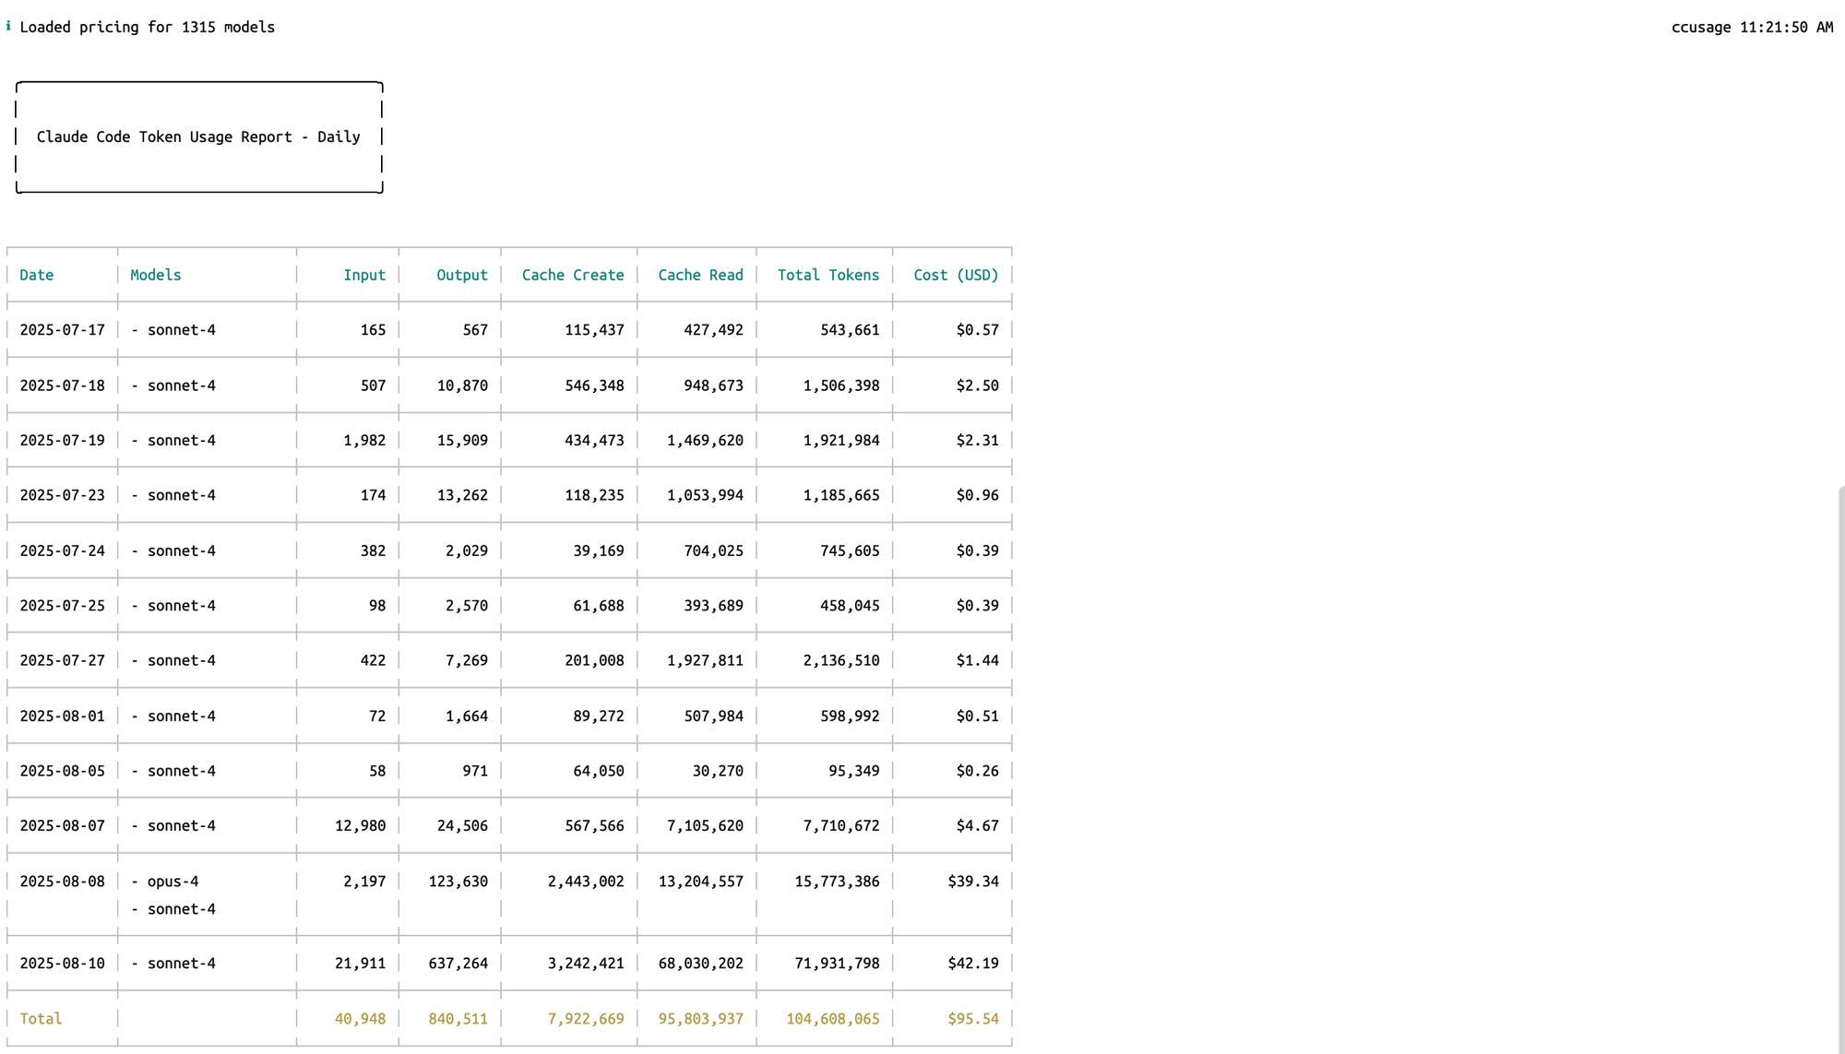Click the date cell '2025-07-19'

pyautogui.click(x=63, y=440)
